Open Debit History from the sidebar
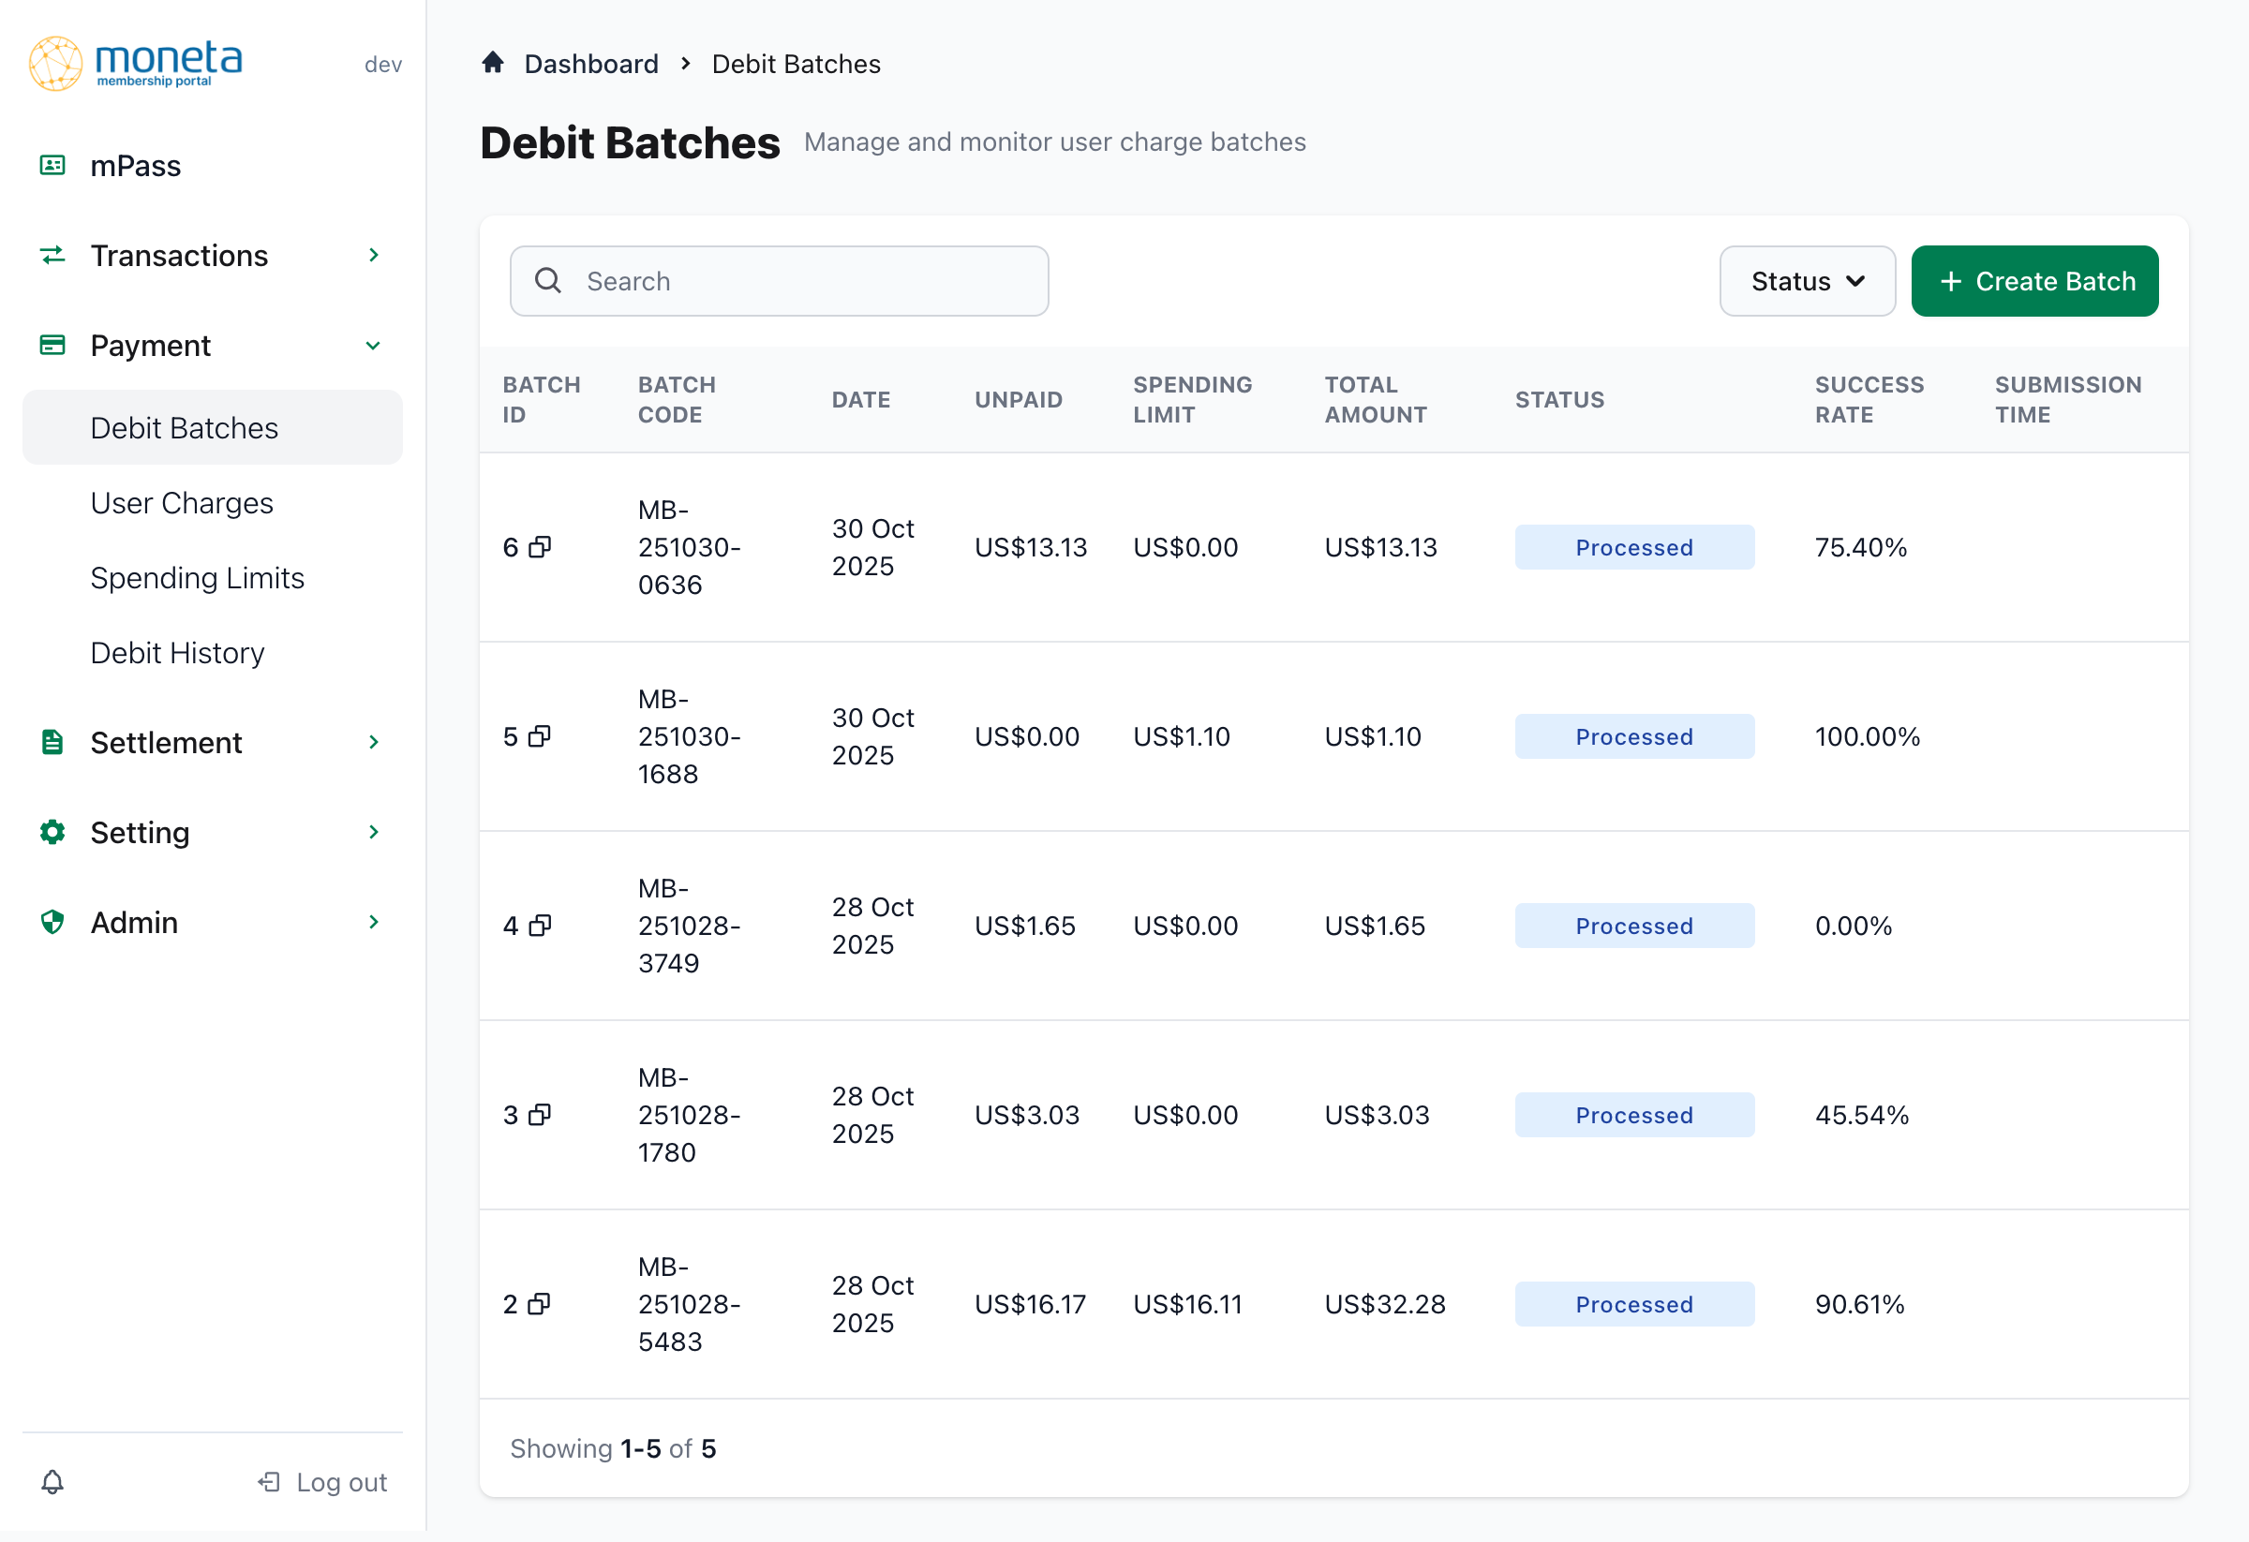 point(177,653)
